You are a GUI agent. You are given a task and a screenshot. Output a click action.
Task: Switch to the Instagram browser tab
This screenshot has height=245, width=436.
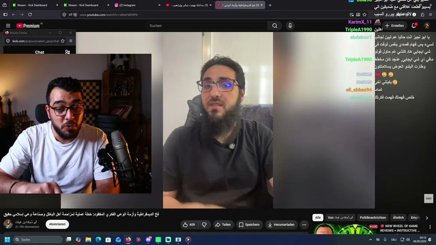tap(138, 5)
